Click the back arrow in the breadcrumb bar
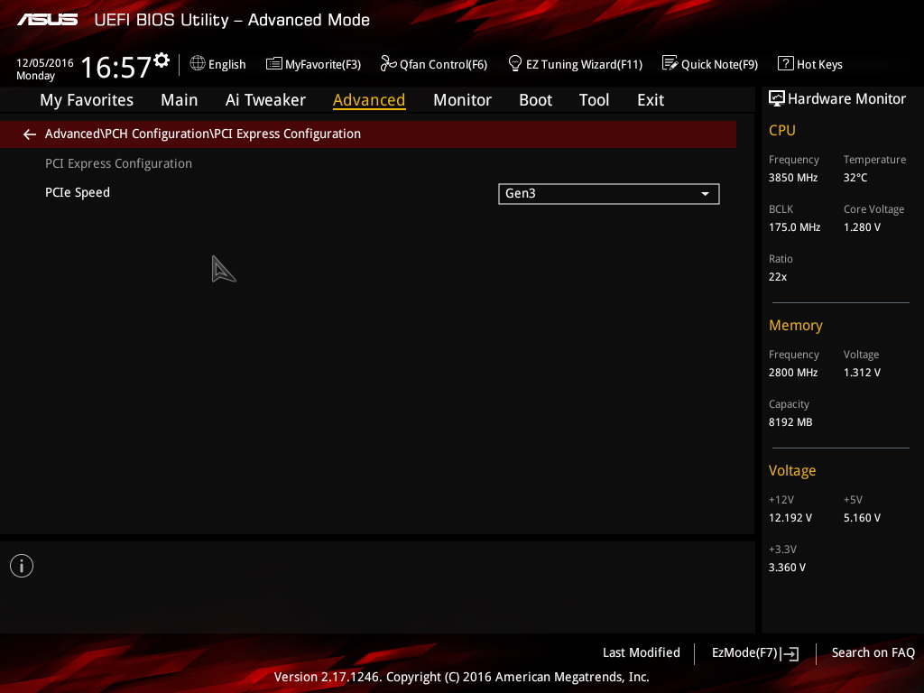 (30, 134)
